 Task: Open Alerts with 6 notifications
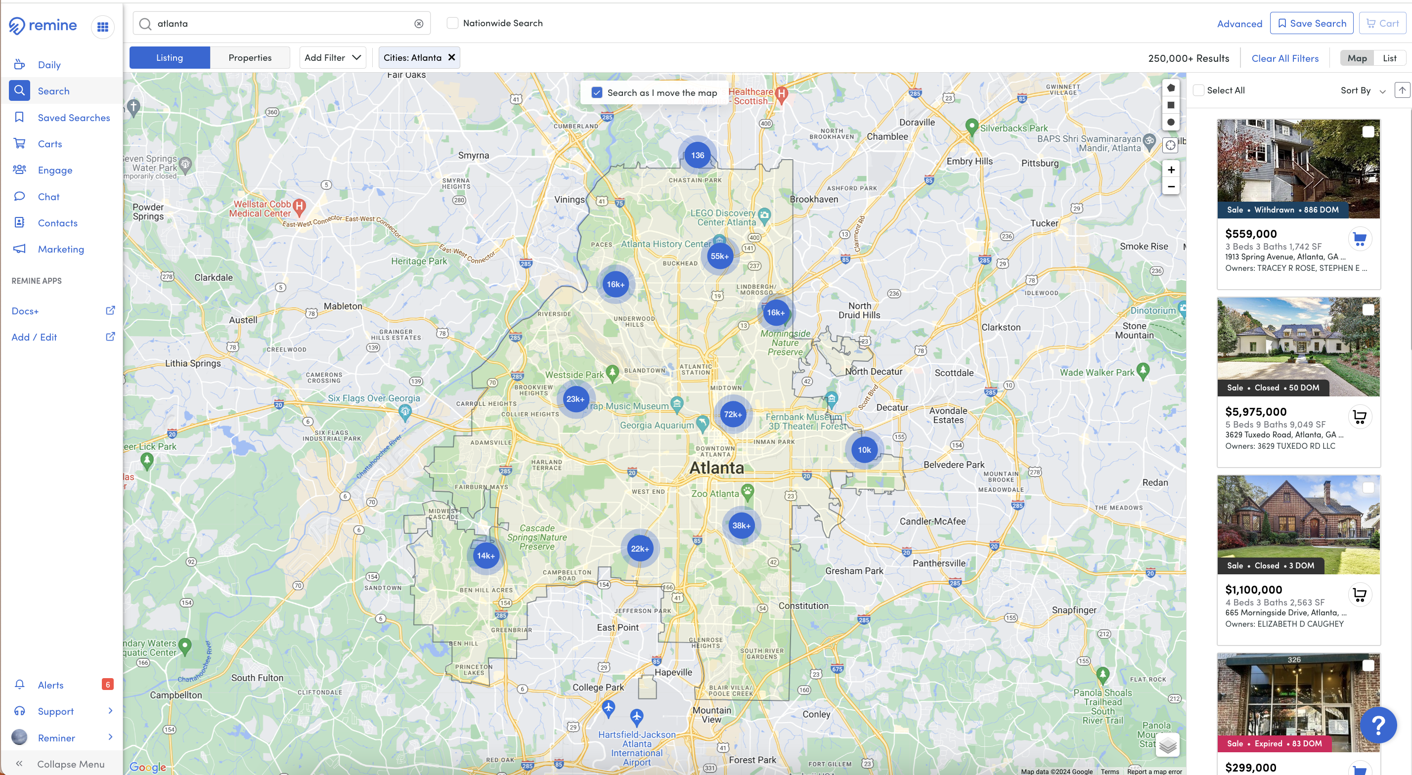62,685
